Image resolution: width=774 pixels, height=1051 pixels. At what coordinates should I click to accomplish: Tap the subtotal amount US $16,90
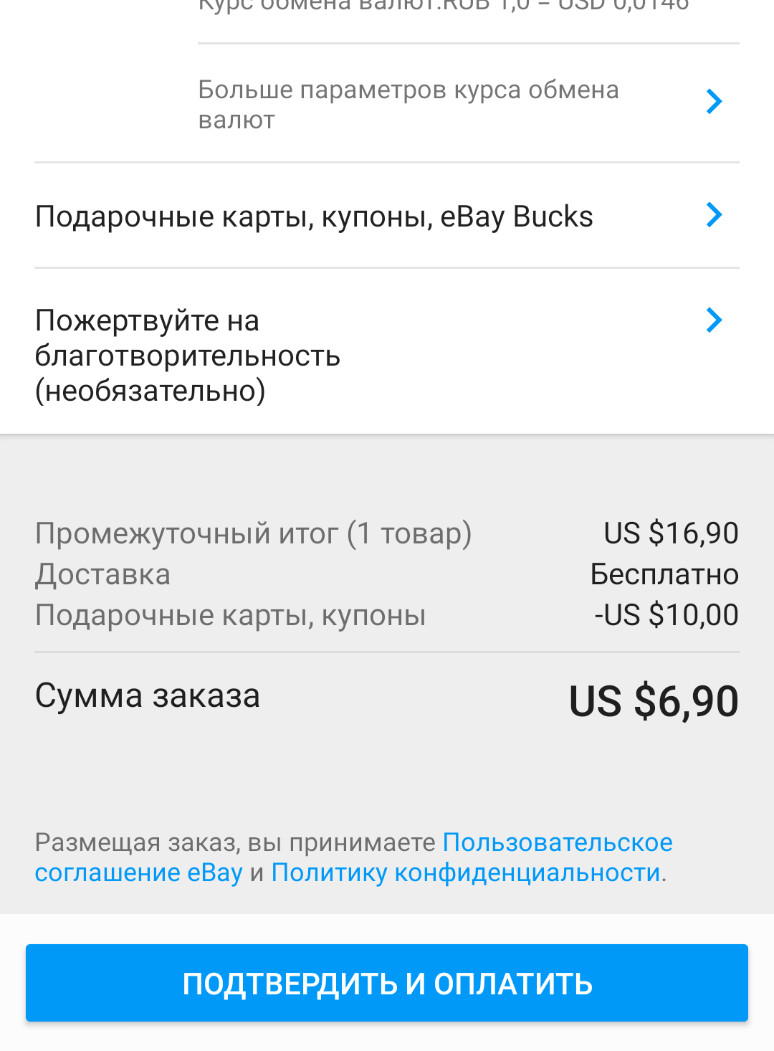click(x=671, y=533)
